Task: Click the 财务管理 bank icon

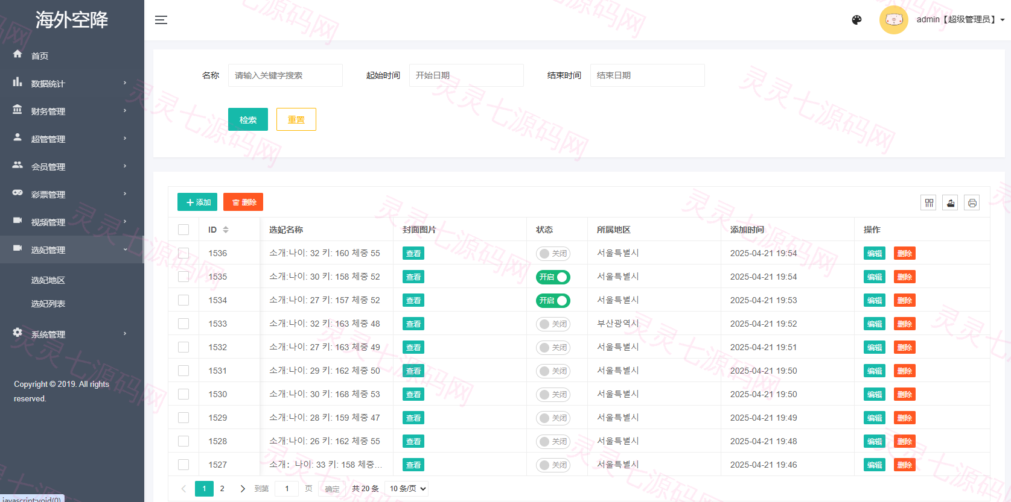Action: coord(18,110)
